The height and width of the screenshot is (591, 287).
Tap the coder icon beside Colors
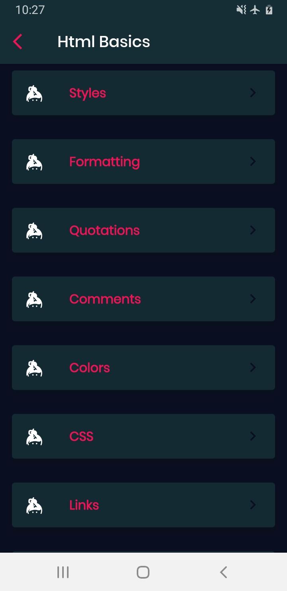34,368
